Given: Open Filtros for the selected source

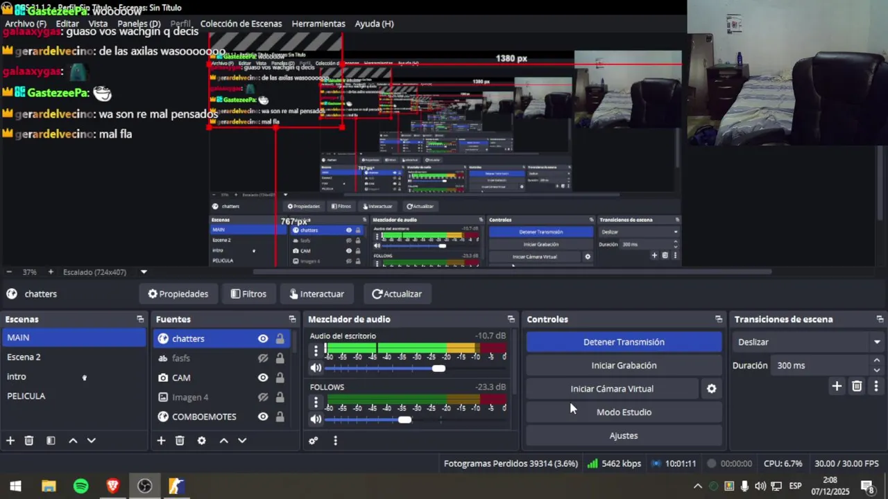Looking at the screenshot, I should 248,294.
